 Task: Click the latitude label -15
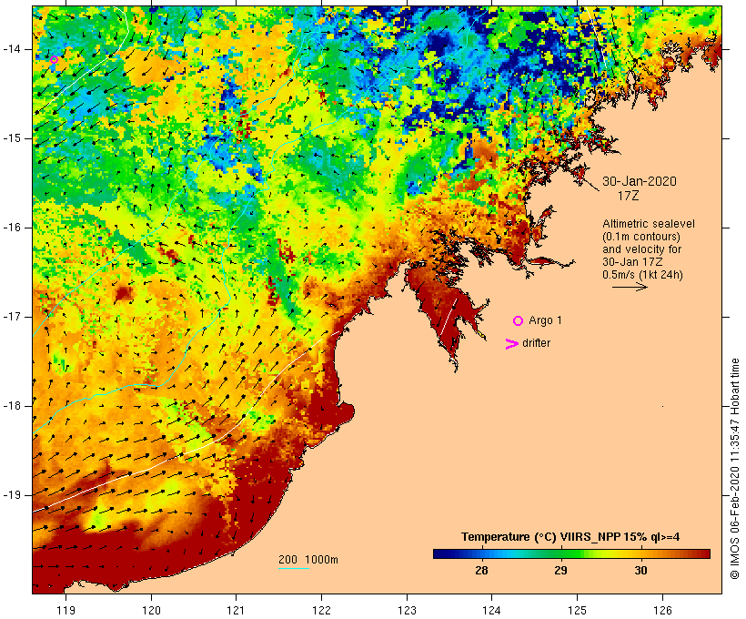(x=11, y=138)
